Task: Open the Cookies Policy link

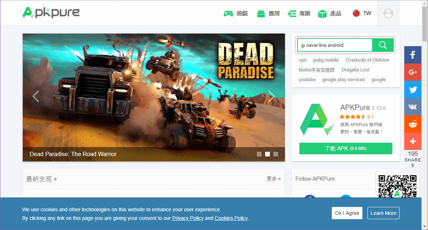Action: click(231, 218)
